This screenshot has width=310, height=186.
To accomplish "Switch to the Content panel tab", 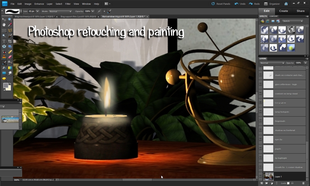I will pos(273,16).
